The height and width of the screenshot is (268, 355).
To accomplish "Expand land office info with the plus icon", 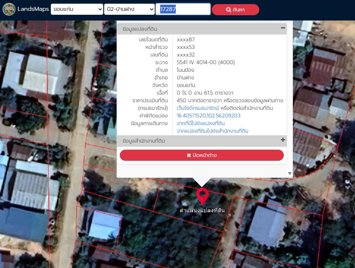I will (x=283, y=140).
